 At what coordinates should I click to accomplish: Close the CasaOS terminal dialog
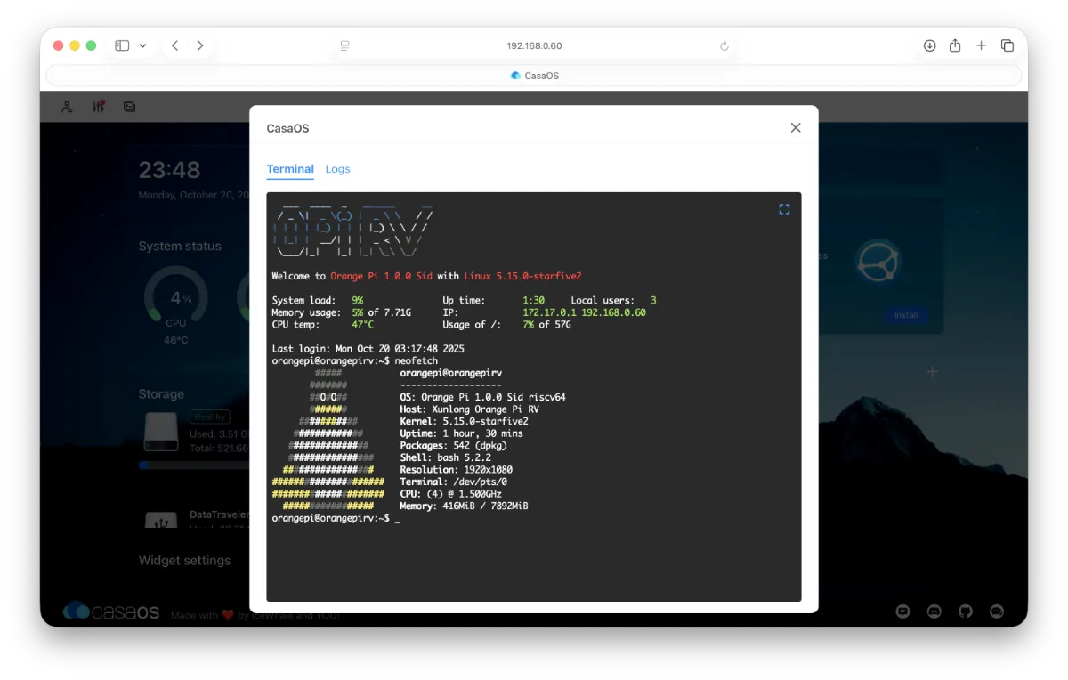click(796, 128)
